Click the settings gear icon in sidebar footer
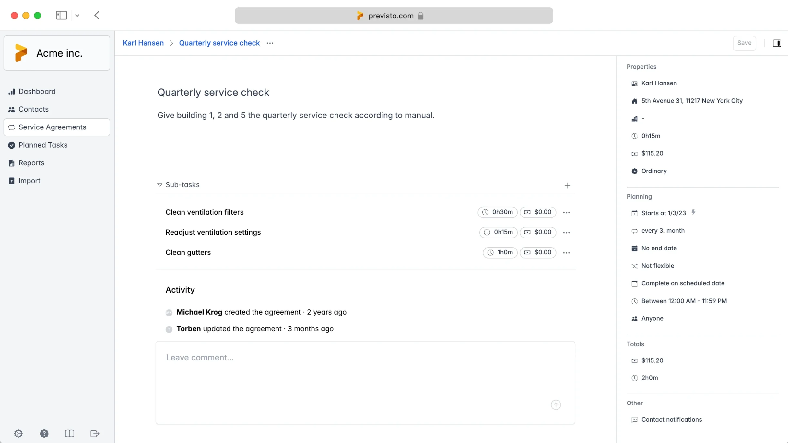The height and width of the screenshot is (443, 788). point(18,433)
